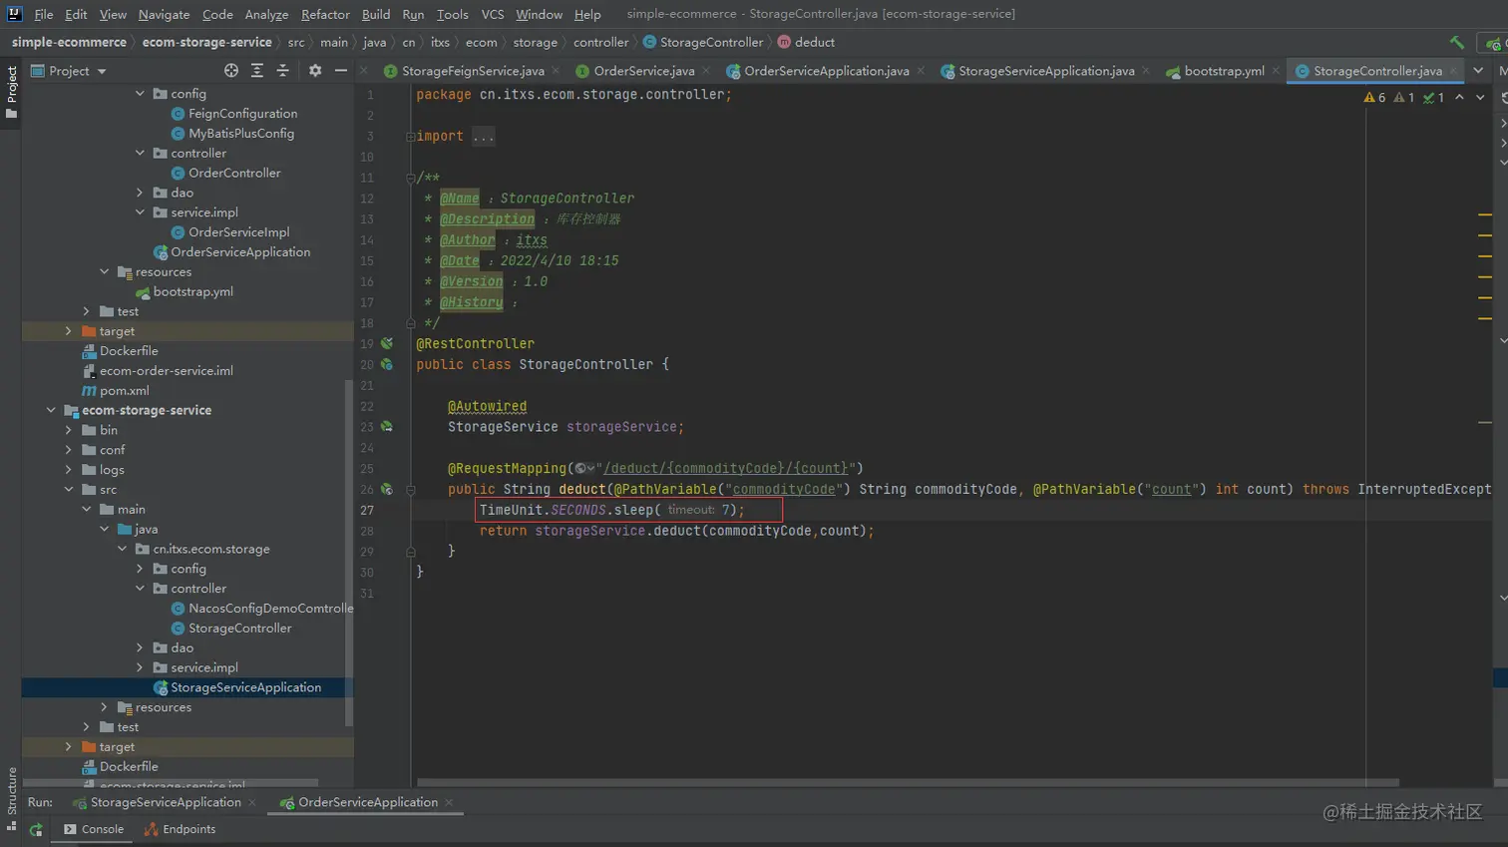This screenshot has height=847, width=1508.
Task: Click gutter bean icon beside storageService field
Action: click(387, 427)
